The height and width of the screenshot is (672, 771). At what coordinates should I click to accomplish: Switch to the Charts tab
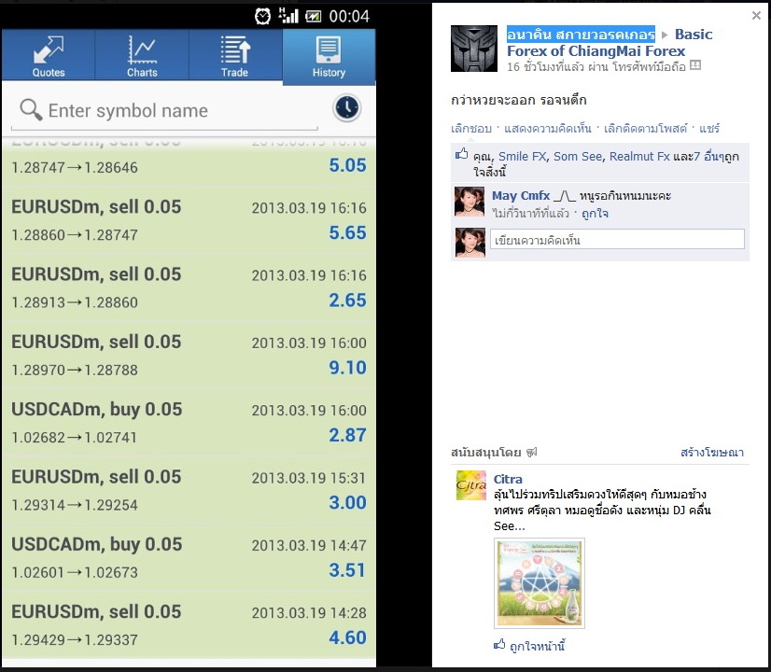(142, 56)
